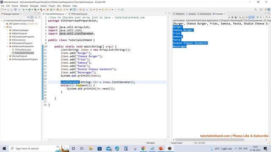Expand the JRE System Library node
Viewport: 271px width, 152px height.
pos(5,24)
